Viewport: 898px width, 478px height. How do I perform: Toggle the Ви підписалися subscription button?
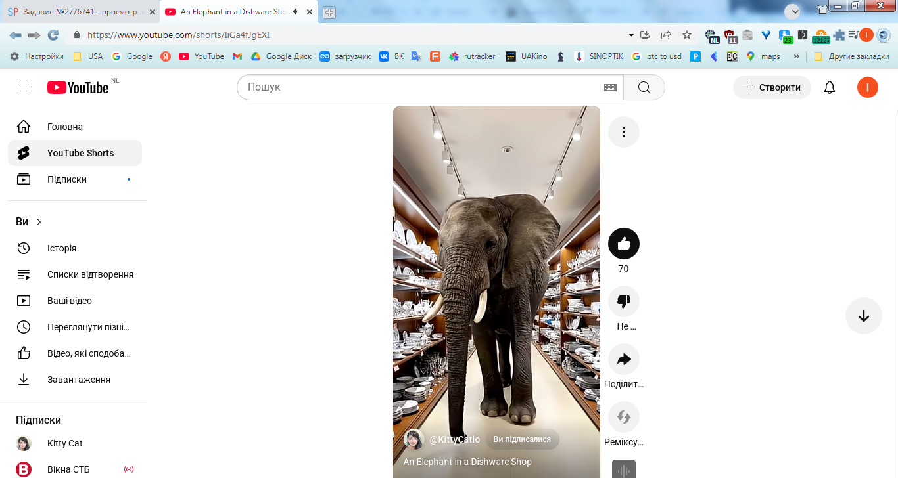(x=522, y=439)
